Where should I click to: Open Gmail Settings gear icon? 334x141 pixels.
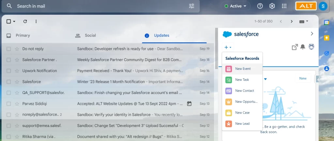[x=272, y=6]
